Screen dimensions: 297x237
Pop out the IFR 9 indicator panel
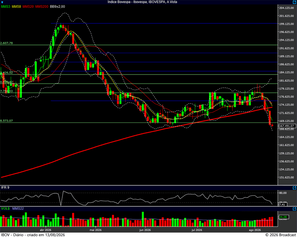coord(295,188)
